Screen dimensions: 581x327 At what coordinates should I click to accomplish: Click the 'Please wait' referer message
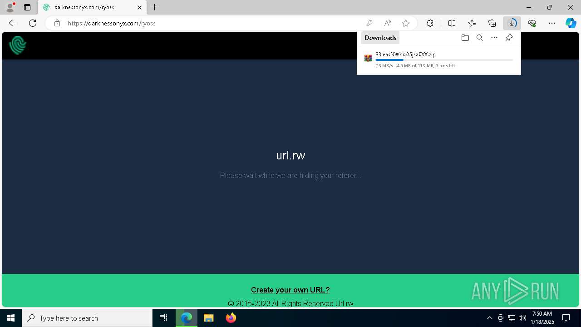tap(290, 175)
